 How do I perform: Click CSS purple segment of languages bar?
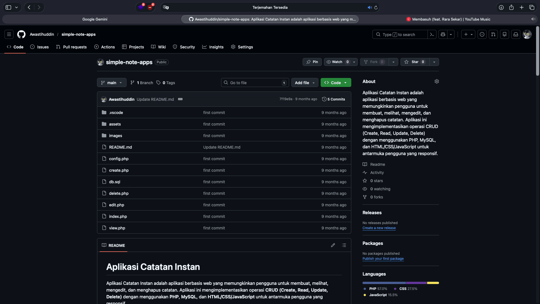point(416,283)
